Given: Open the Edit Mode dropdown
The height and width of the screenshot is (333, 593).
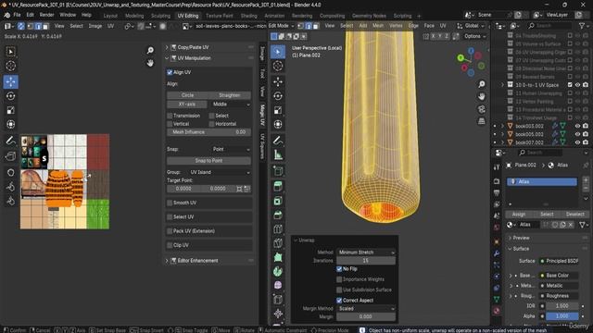Looking at the screenshot, I should click(x=281, y=26).
